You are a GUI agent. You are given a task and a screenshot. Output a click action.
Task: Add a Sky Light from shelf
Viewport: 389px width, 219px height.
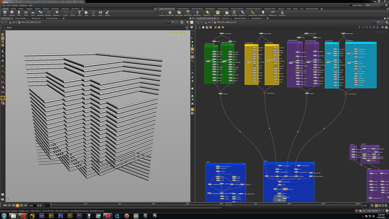pos(227,13)
